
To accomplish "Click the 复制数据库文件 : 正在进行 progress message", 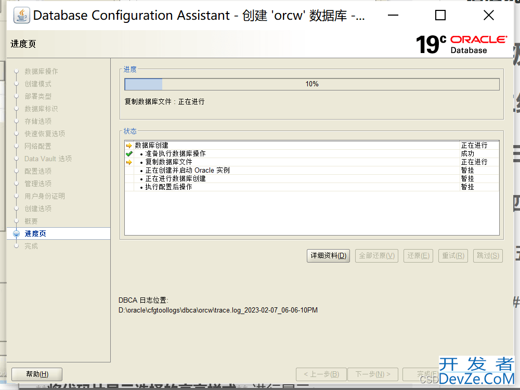I will (x=164, y=102).
